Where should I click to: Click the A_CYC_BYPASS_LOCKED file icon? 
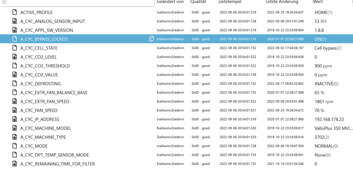click(x=14, y=39)
